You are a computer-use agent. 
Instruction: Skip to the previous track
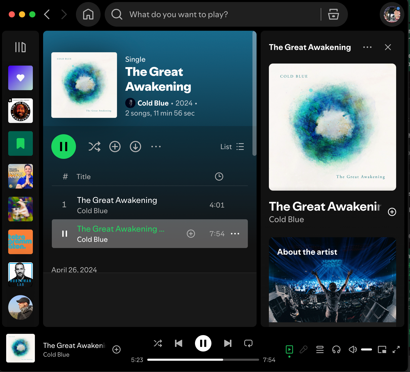(179, 343)
